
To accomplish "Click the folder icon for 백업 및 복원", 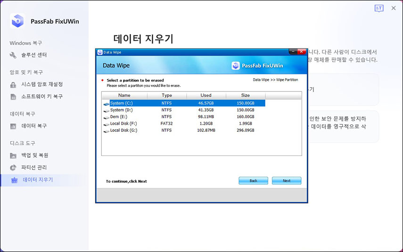I will pos(13,155).
